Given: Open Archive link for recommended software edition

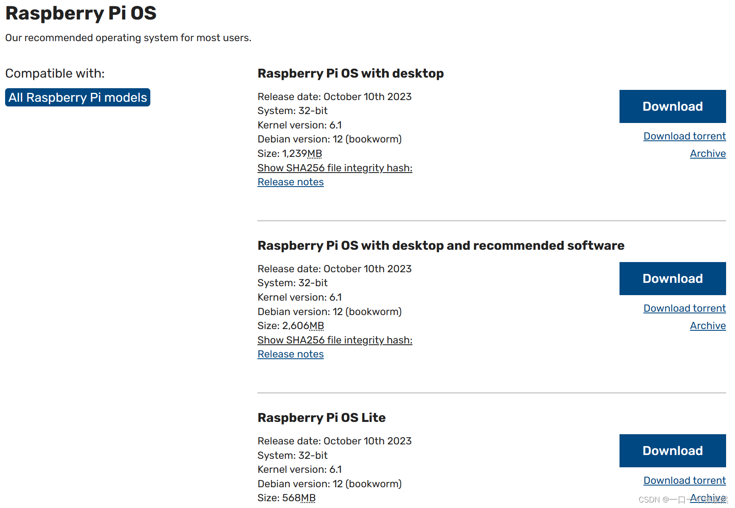Looking at the screenshot, I should point(708,326).
